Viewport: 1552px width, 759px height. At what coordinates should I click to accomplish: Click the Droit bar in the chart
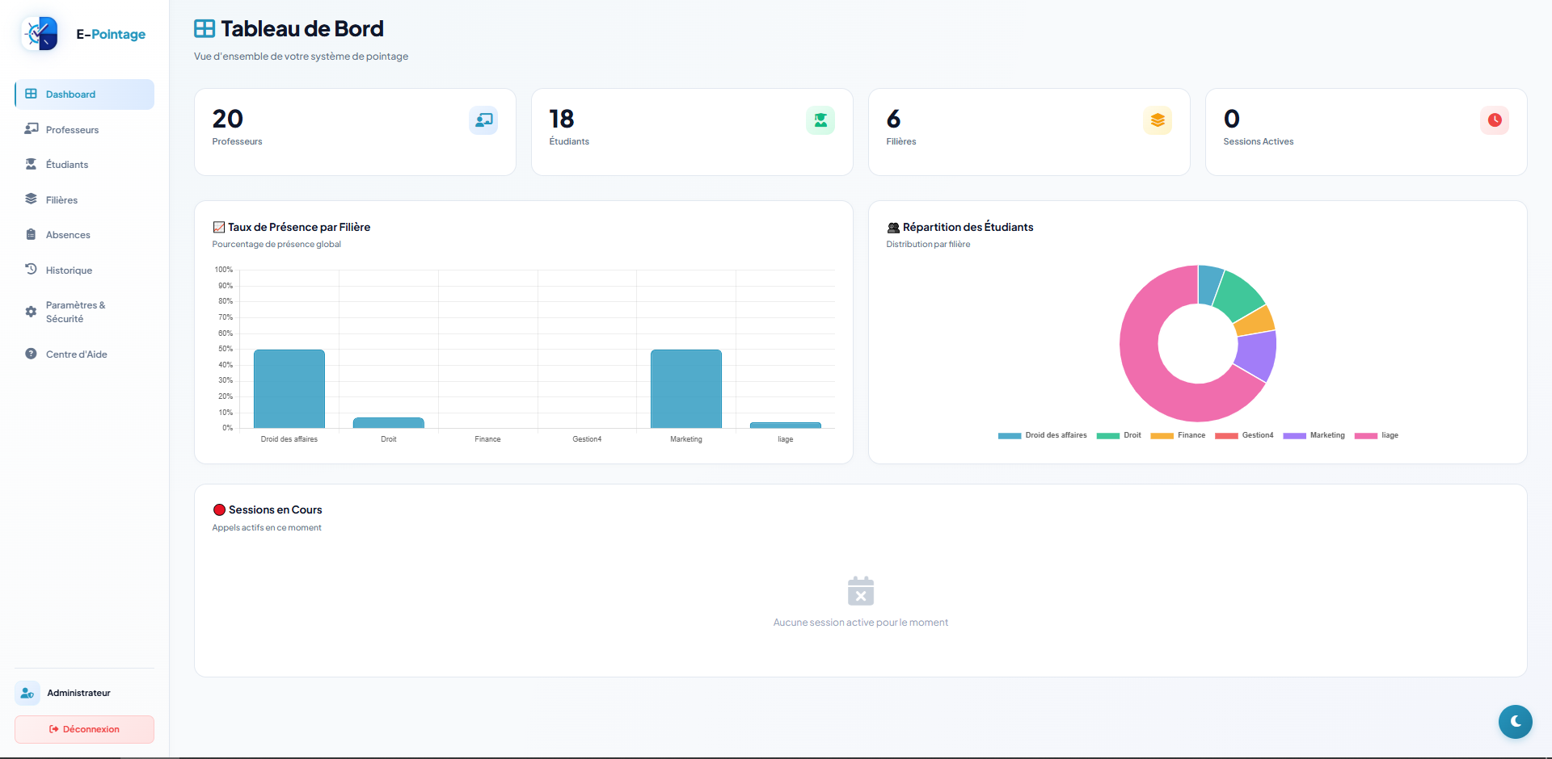(x=389, y=423)
